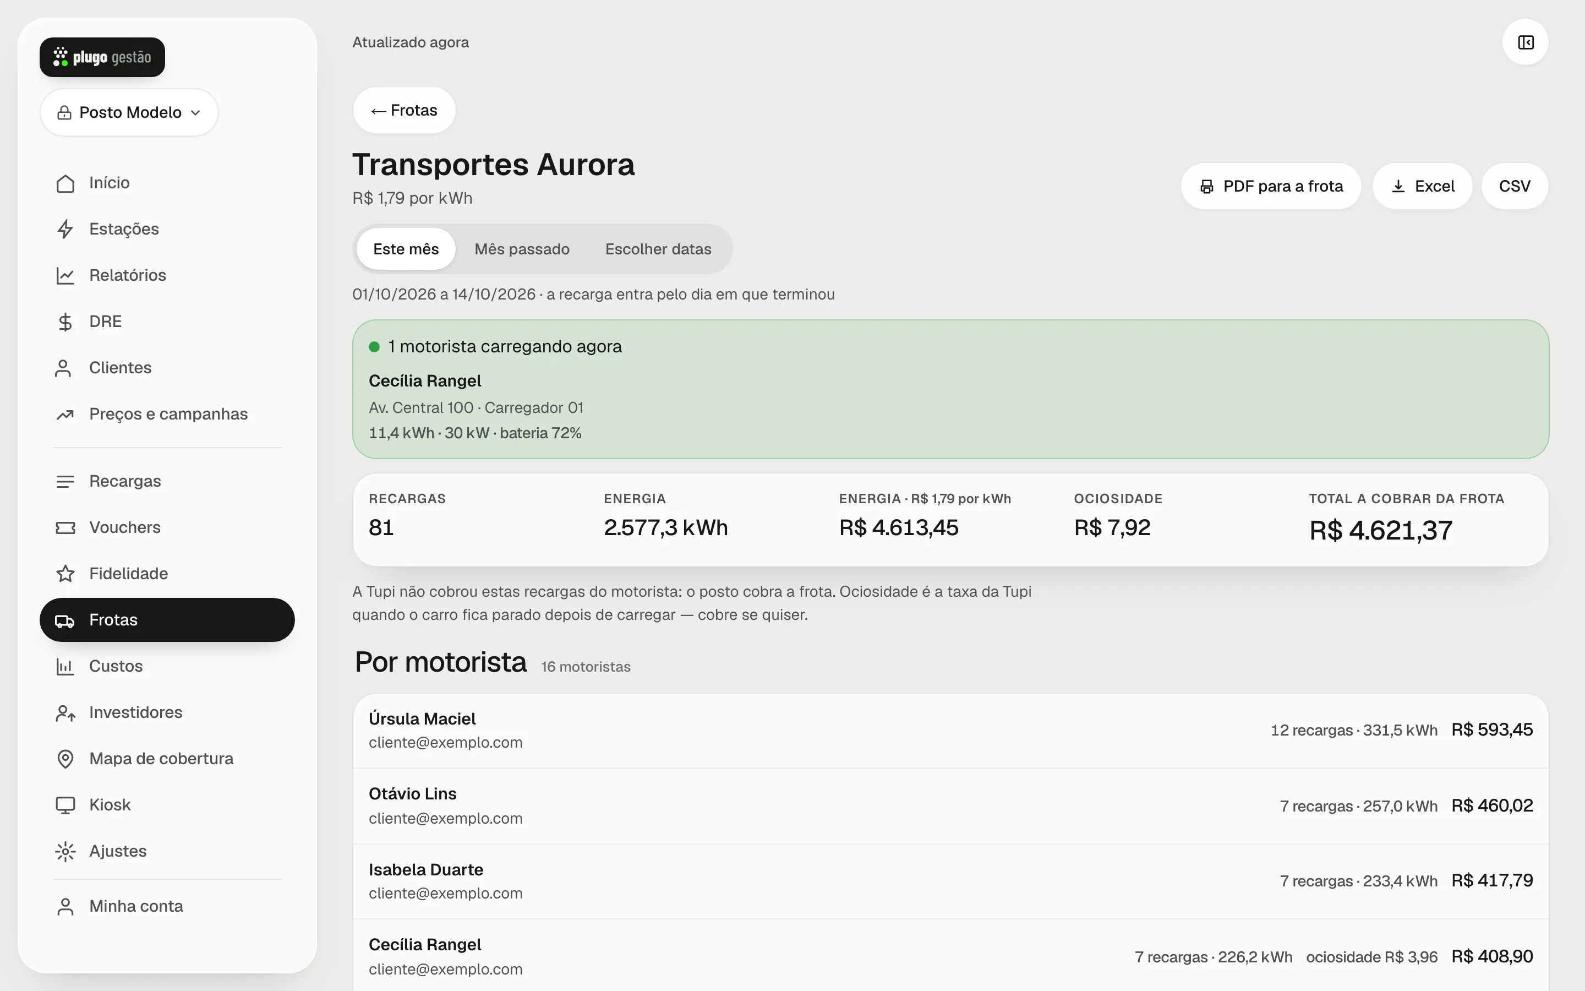Open the Otávio Lins driver row
Viewport: 1585px width, 991px height.
pos(950,806)
